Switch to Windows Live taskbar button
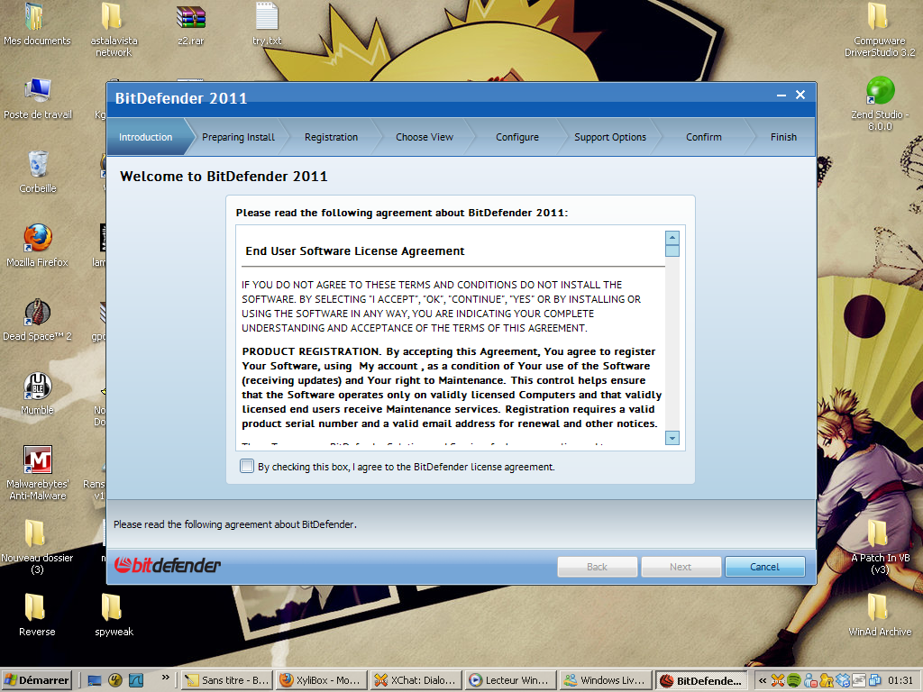 [x=605, y=680]
